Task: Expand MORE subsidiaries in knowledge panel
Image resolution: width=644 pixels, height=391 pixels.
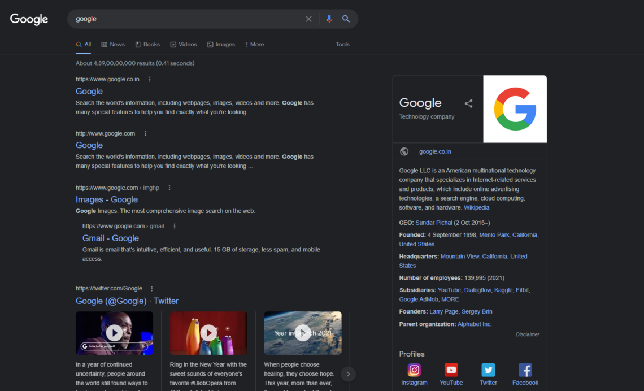Action: [x=450, y=299]
